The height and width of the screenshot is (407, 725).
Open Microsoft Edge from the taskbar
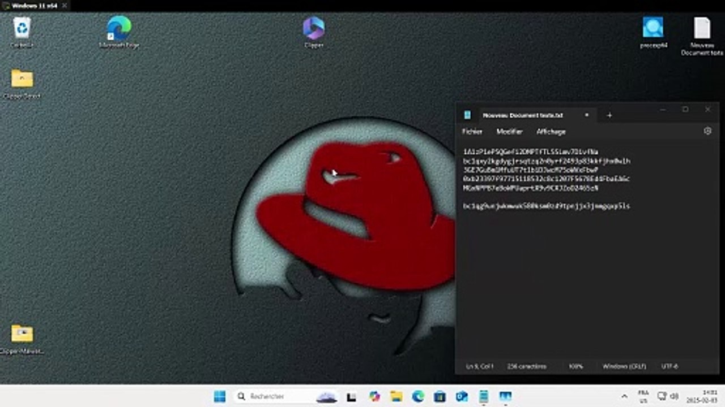pos(418,396)
